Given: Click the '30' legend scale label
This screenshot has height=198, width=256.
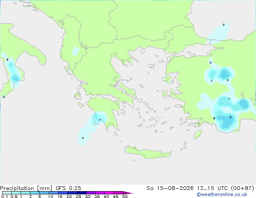Looking at the screenshot, I should pos(88,196).
